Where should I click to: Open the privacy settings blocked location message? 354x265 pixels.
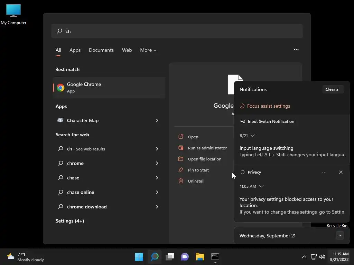coord(292,205)
